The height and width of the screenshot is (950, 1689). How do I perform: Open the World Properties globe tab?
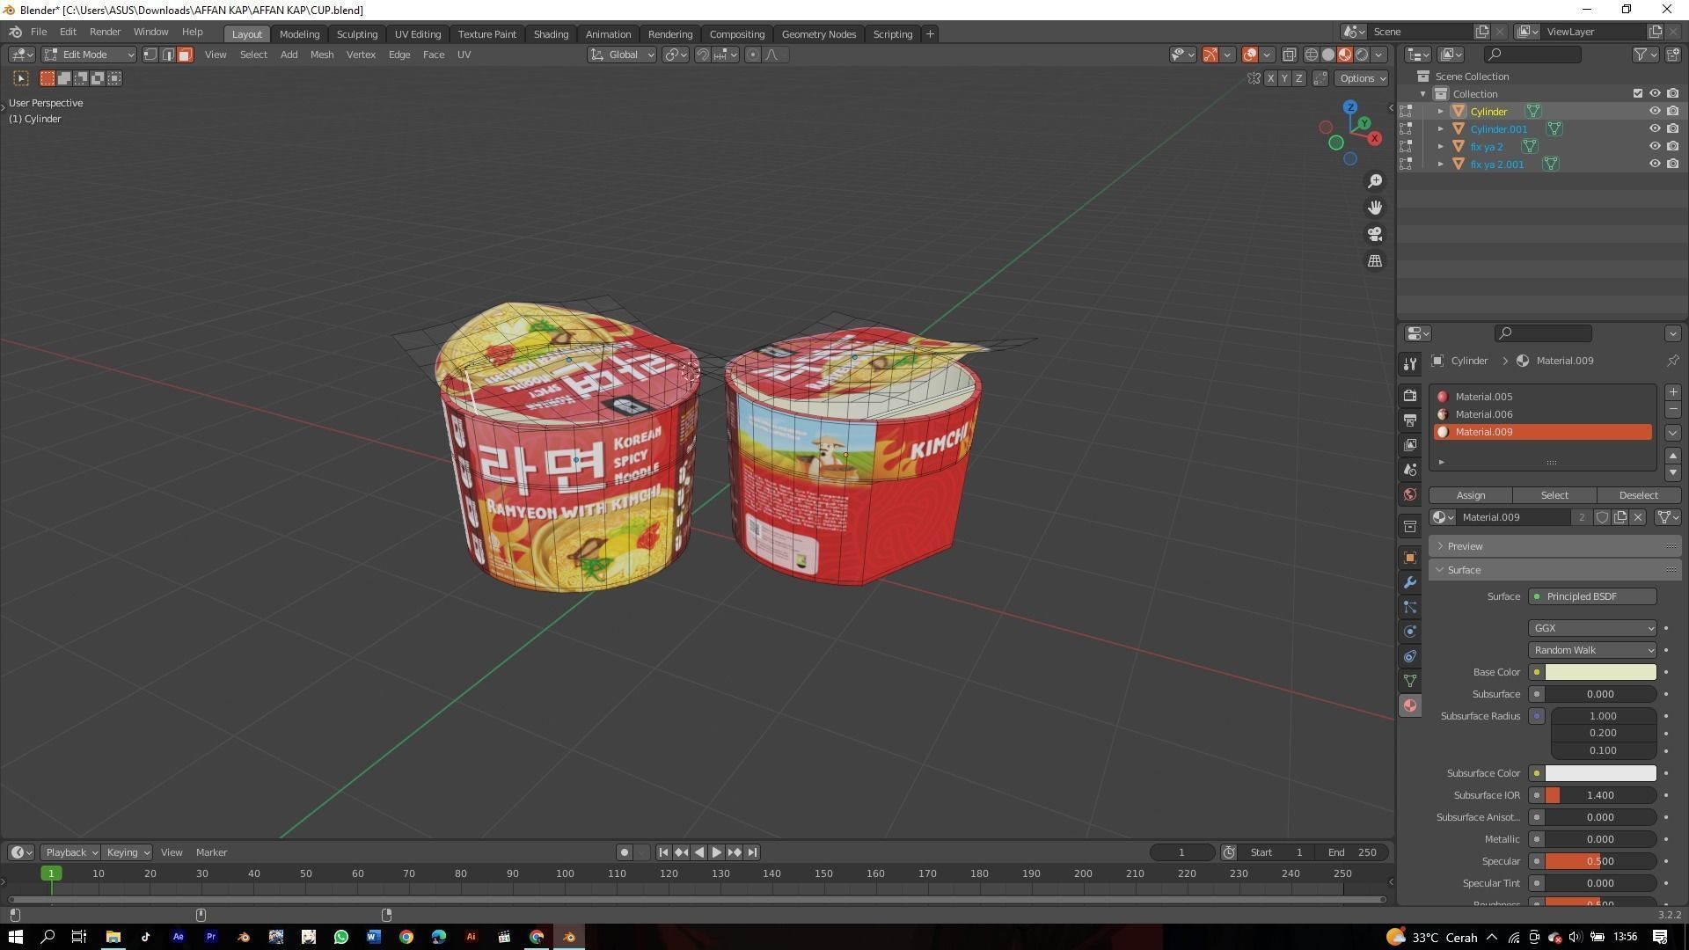[x=1410, y=493]
